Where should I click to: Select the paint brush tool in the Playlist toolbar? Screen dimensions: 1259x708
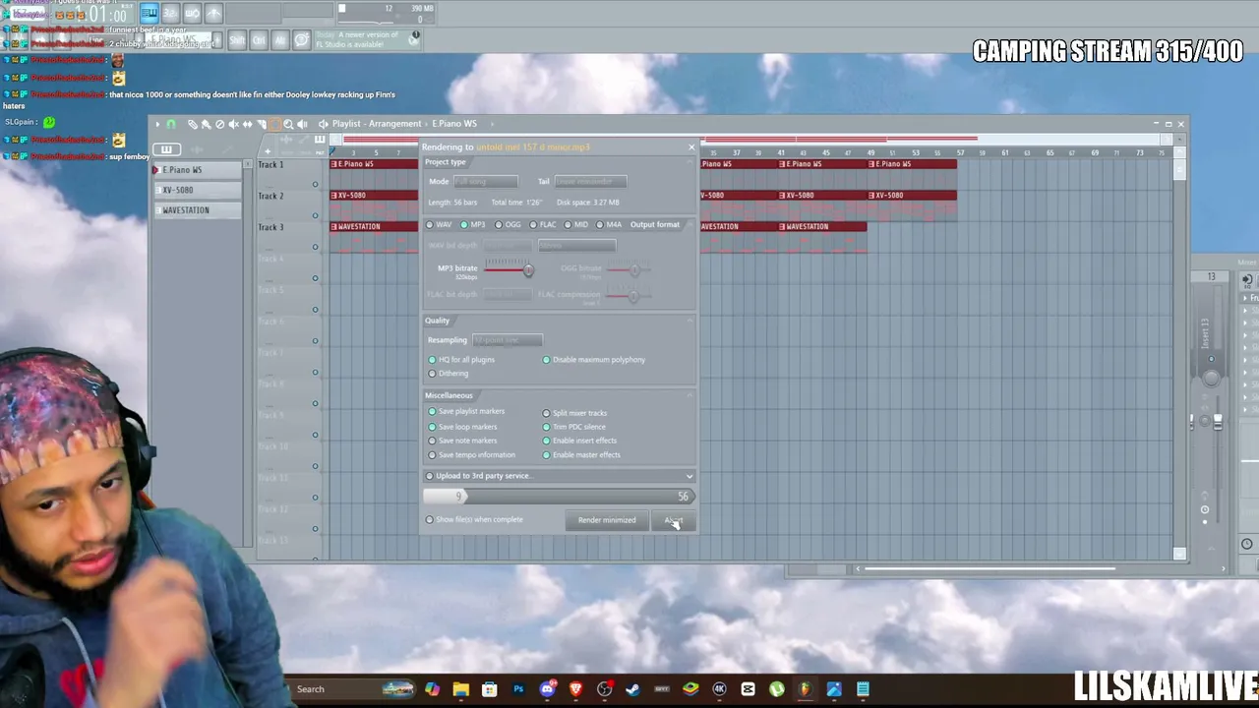[x=206, y=124]
